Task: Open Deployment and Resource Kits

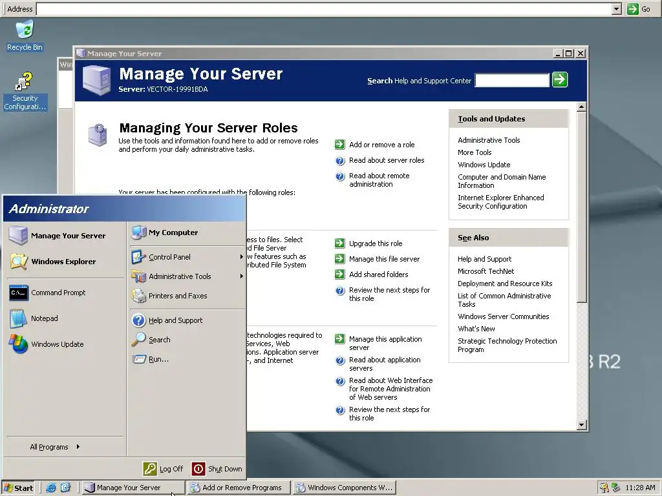Action: pos(505,284)
